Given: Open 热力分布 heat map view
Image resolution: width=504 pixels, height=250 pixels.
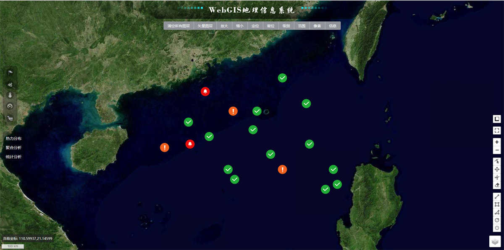Looking at the screenshot, I should pyautogui.click(x=13, y=138).
